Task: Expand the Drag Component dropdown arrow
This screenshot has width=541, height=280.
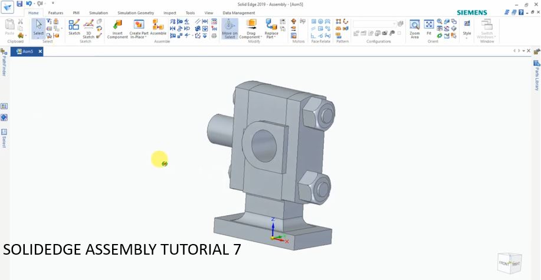Action: (261, 37)
